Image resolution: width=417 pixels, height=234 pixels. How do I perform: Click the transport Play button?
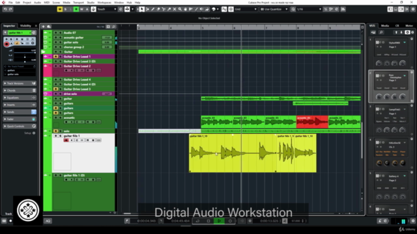[219, 221]
